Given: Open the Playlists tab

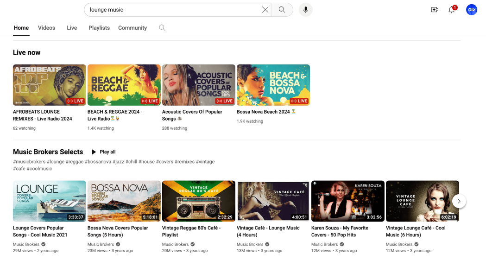Looking at the screenshot, I should (99, 28).
